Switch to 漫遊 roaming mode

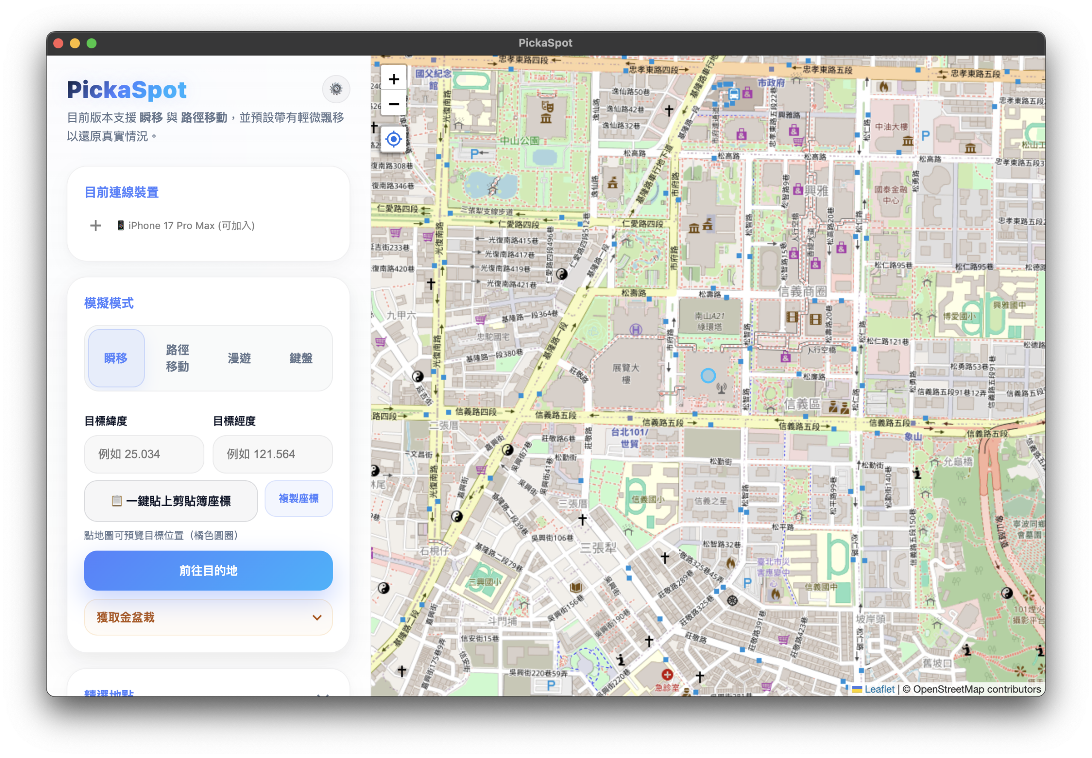(x=239, y=358)
